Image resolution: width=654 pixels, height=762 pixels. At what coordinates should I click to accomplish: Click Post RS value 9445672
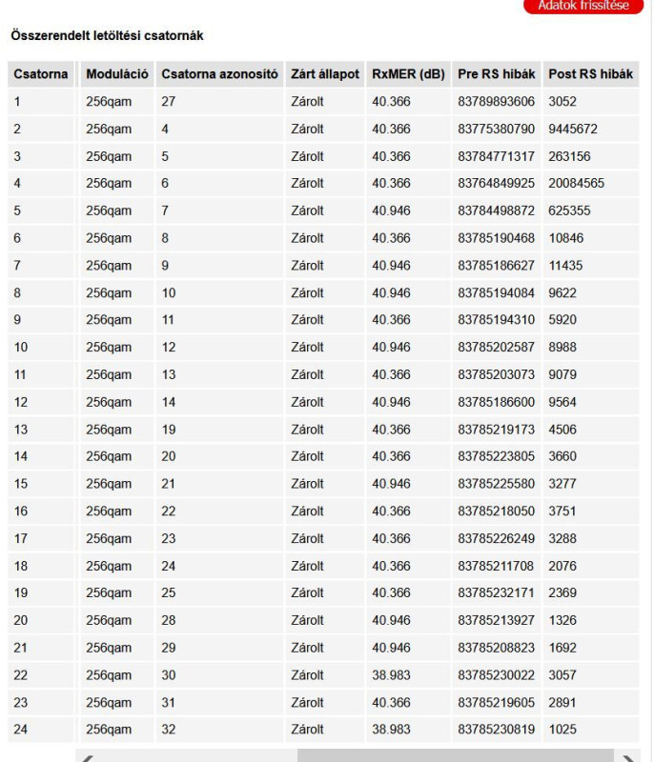coord(573,129)
